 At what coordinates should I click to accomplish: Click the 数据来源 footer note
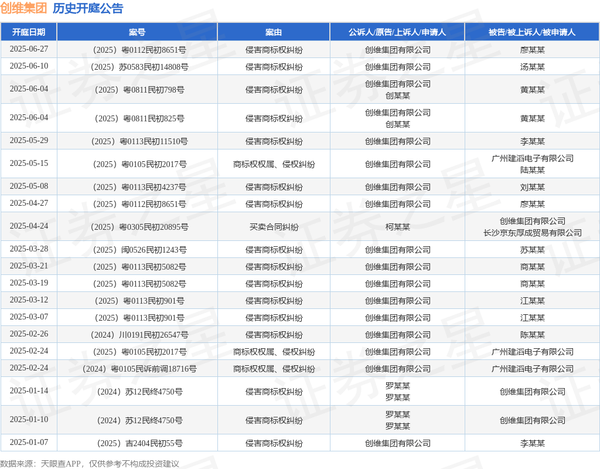point(90,464)
